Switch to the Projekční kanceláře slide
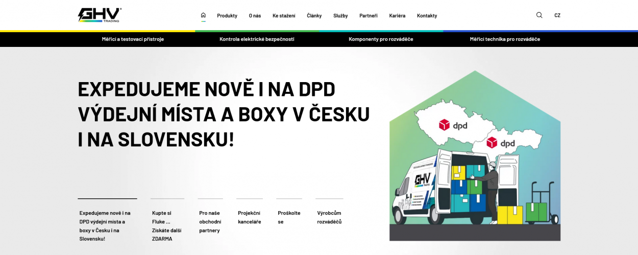Viewport: 638px width, 255px height. point(250,212)
